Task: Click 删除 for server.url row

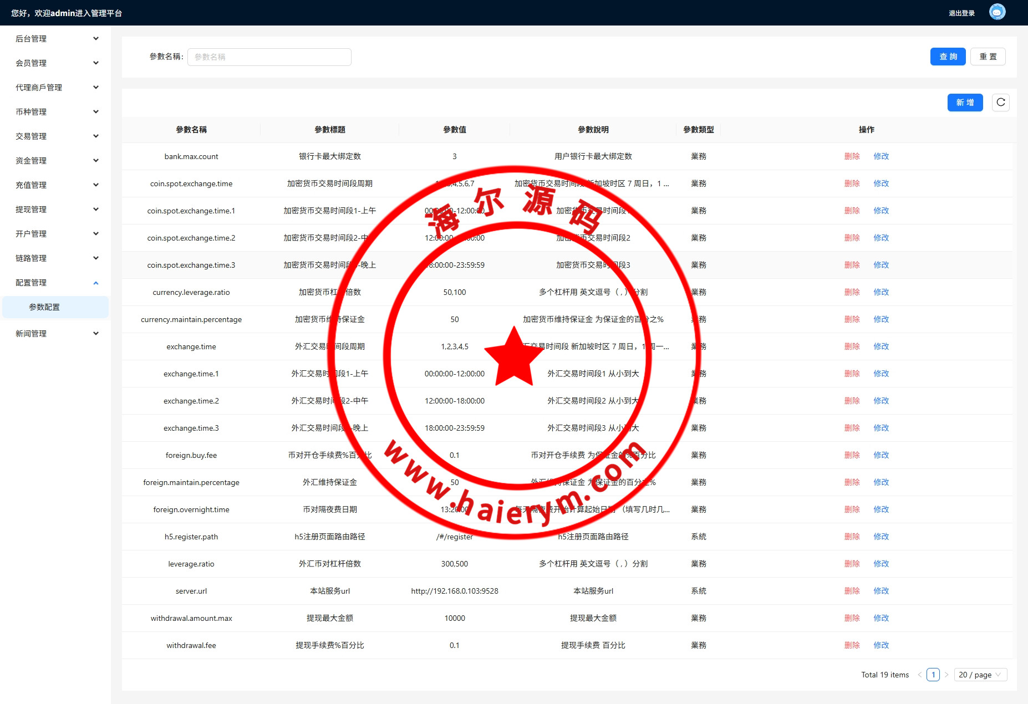Action: [852, 591]
